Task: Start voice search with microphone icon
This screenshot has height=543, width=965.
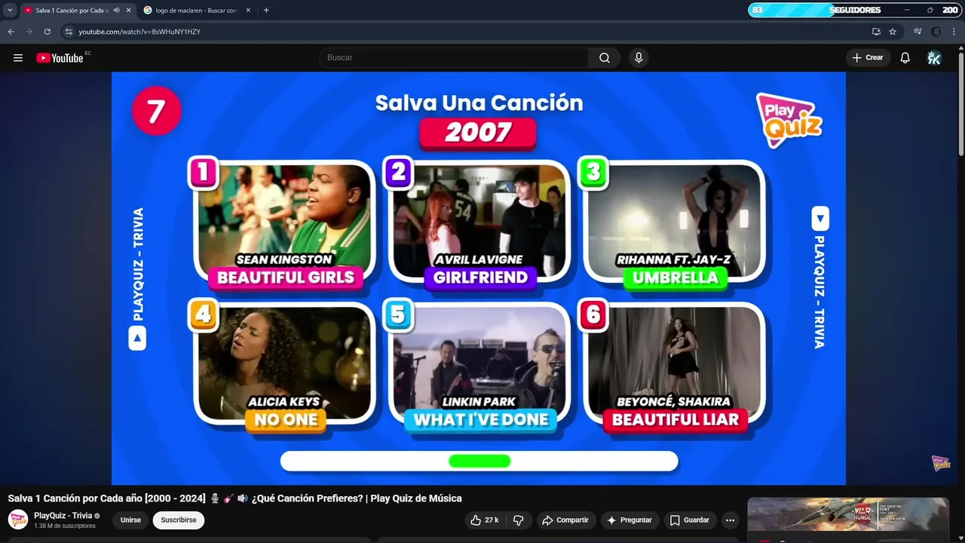Action: click(639, 58)
